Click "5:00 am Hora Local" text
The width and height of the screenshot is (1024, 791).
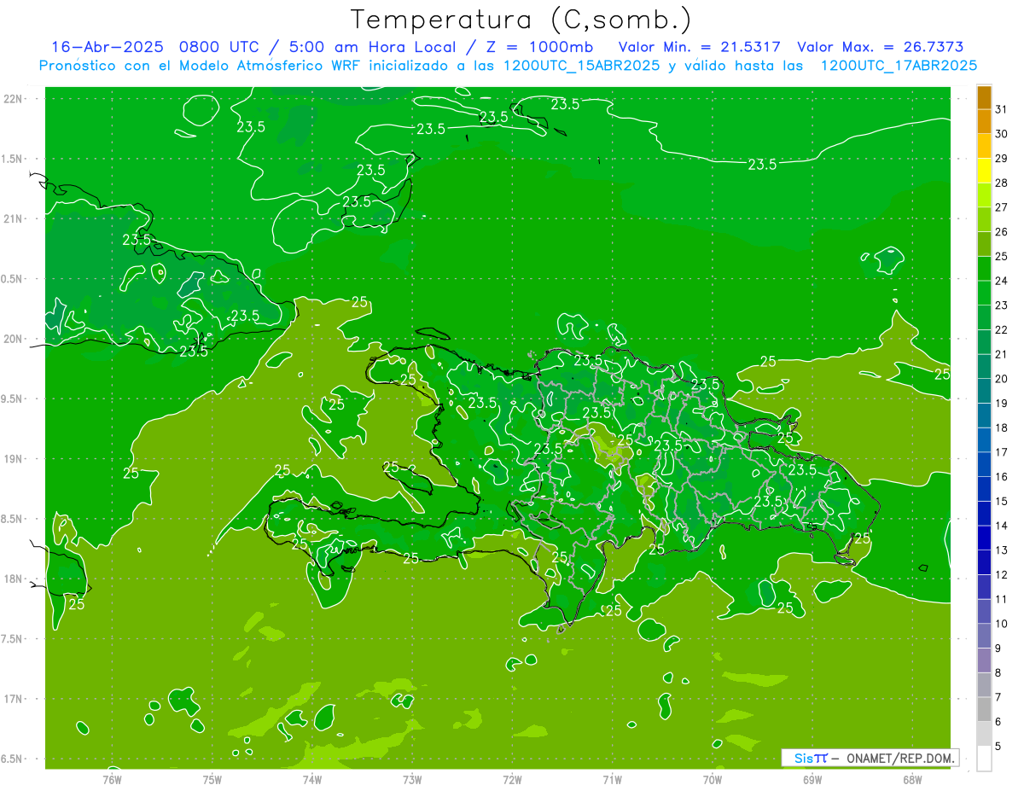click(373, 47)
